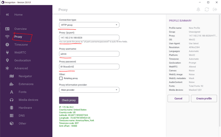Expand Proxy information provider dropdown
The width and height of the screenshot is (221, 137).
(89, 90)
